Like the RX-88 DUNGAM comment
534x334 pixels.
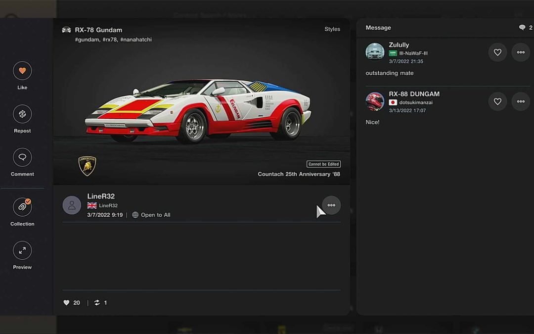pyautogui.click(x=497, y=101)
